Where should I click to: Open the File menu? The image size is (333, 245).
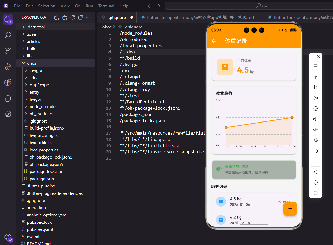click(x=17, y=6)
